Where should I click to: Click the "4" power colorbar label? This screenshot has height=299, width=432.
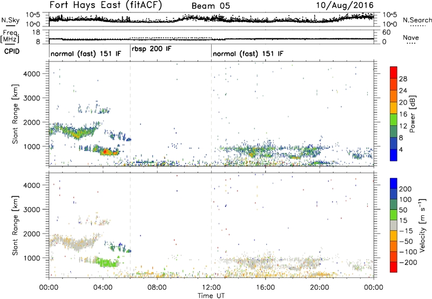tap(401, 150)
